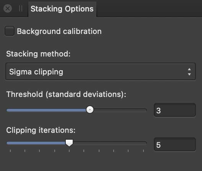Click the Sigma clipping dropdown arrows
Viewport: 202px width, 171px height.
189,72
